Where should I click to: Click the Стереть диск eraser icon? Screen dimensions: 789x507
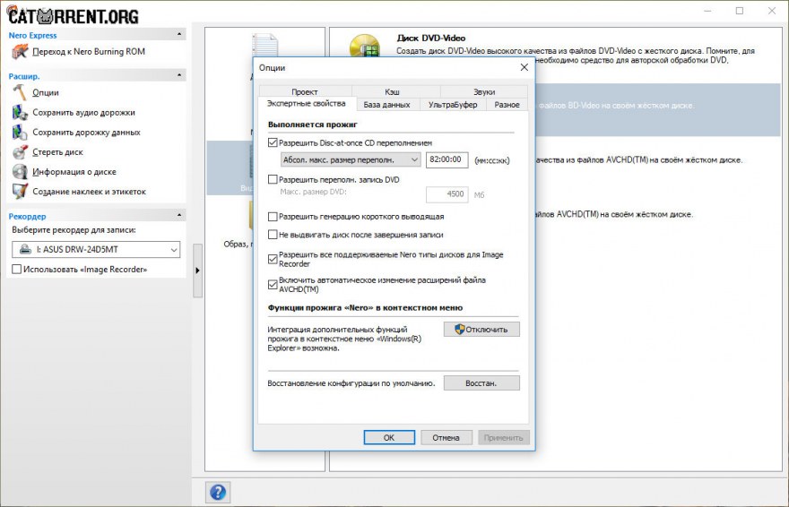[20, 151]
